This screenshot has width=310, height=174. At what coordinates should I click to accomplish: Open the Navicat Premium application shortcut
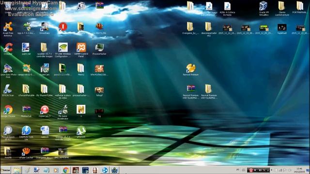(x=190, y=70)
